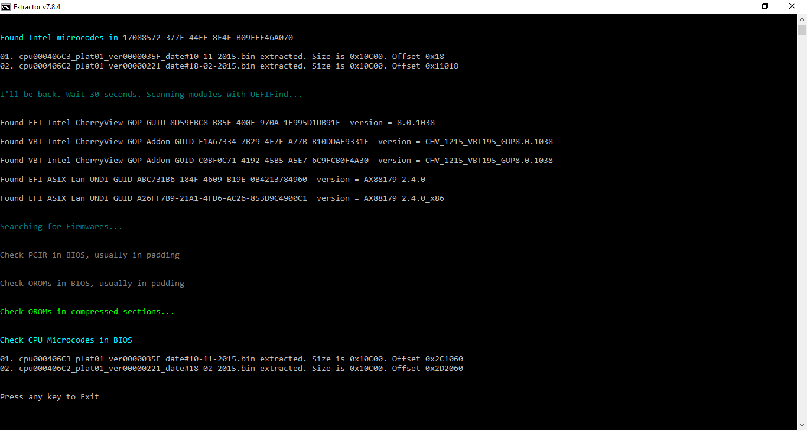The image size is (807, 430).
Task: Restore down the Extractor console window
Action: click(x=766, y=6)
